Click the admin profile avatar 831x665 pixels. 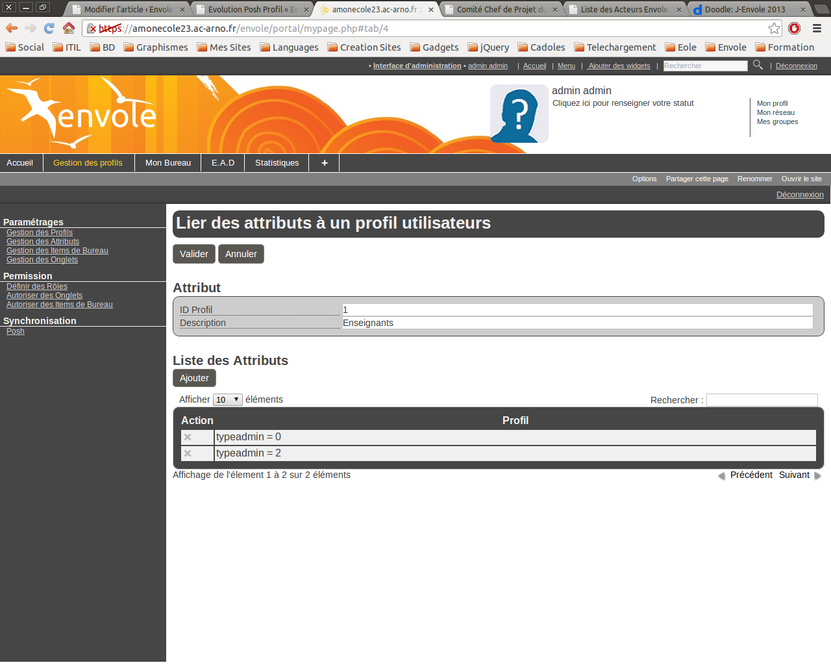tap(519, 114)
